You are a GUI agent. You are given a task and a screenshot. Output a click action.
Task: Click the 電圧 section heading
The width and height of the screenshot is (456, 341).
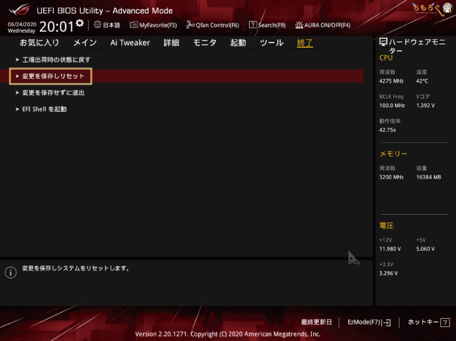387,225
